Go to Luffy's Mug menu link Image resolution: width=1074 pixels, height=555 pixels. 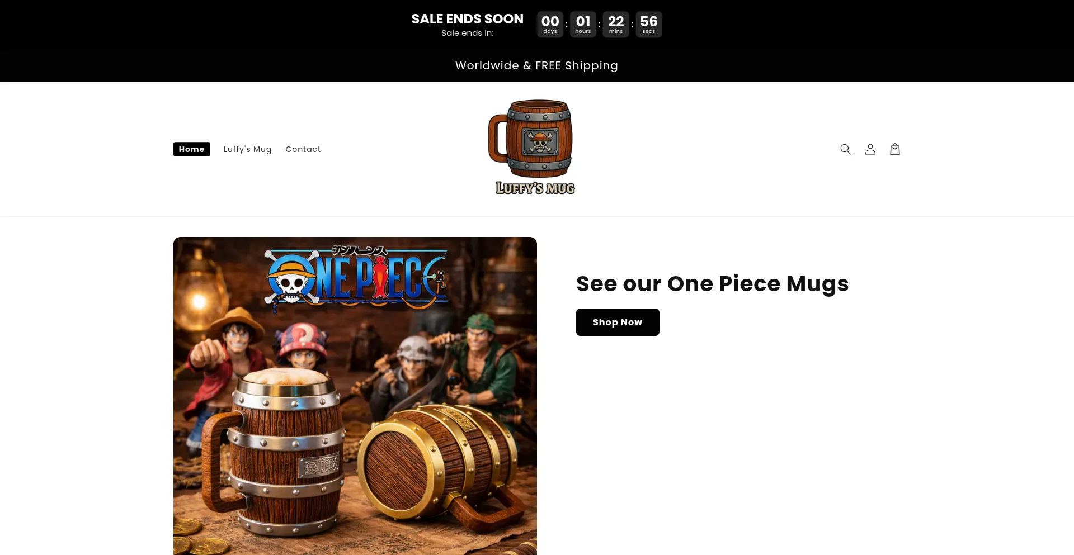(248, 149)
